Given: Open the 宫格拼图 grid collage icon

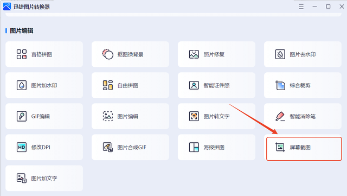Looking at the screenshot, I should coord(22,54).
